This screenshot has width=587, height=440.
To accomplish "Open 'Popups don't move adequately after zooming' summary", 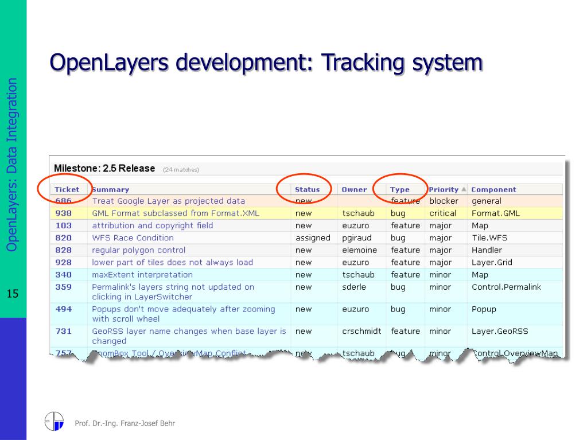I will 184,314.
